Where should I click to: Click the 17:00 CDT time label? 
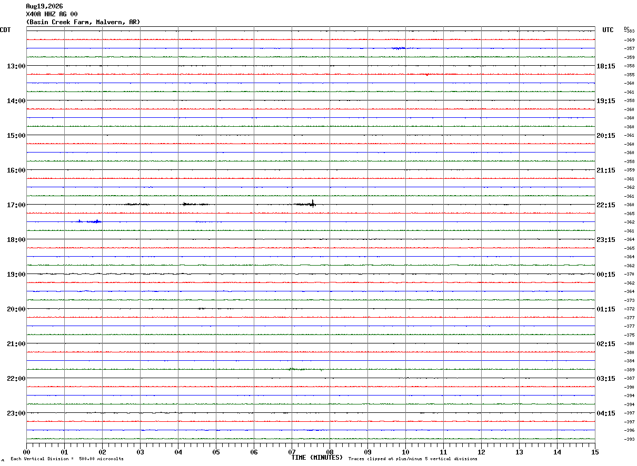pyautogui.click(x=16, y=205)
